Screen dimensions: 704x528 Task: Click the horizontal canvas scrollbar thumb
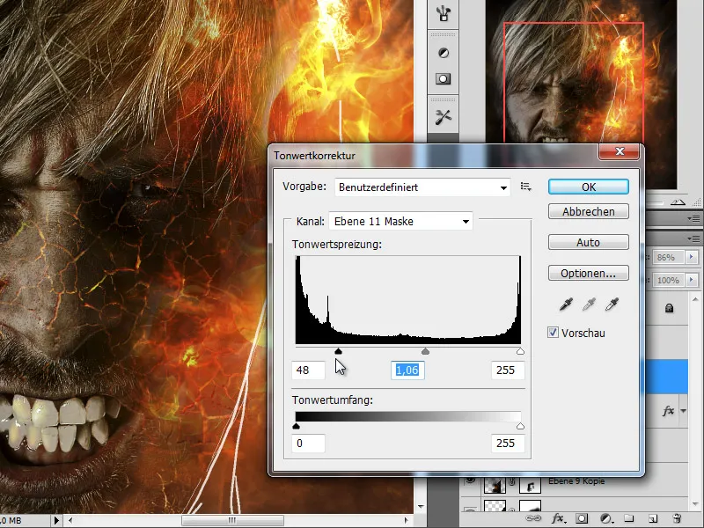click(232, 520)
